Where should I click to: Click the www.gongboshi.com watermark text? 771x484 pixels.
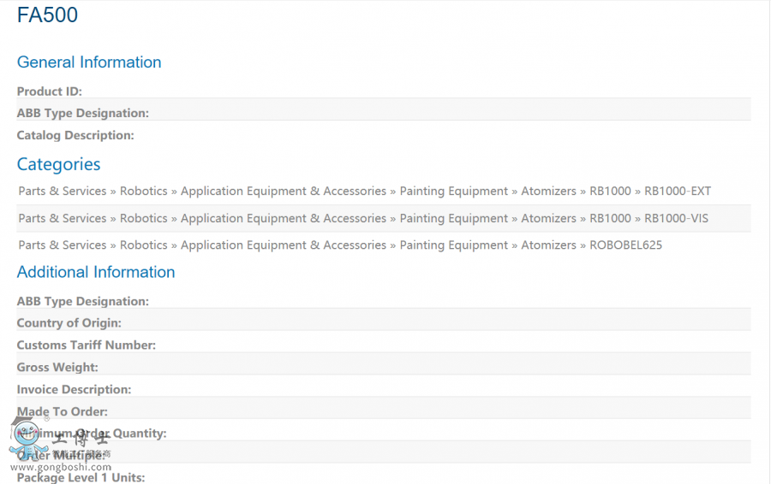pyautogui.click(x=61, y=468)
